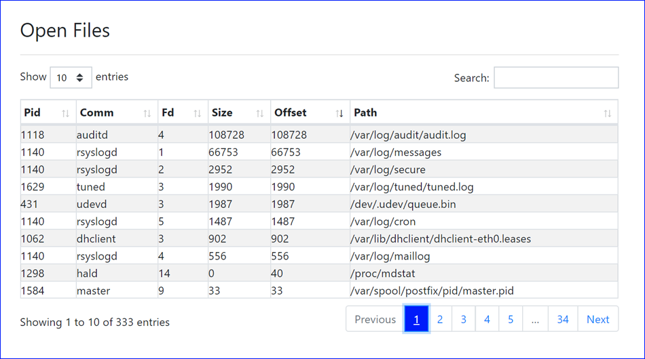Click into the Search input field
645x359 pixels.
556,77
